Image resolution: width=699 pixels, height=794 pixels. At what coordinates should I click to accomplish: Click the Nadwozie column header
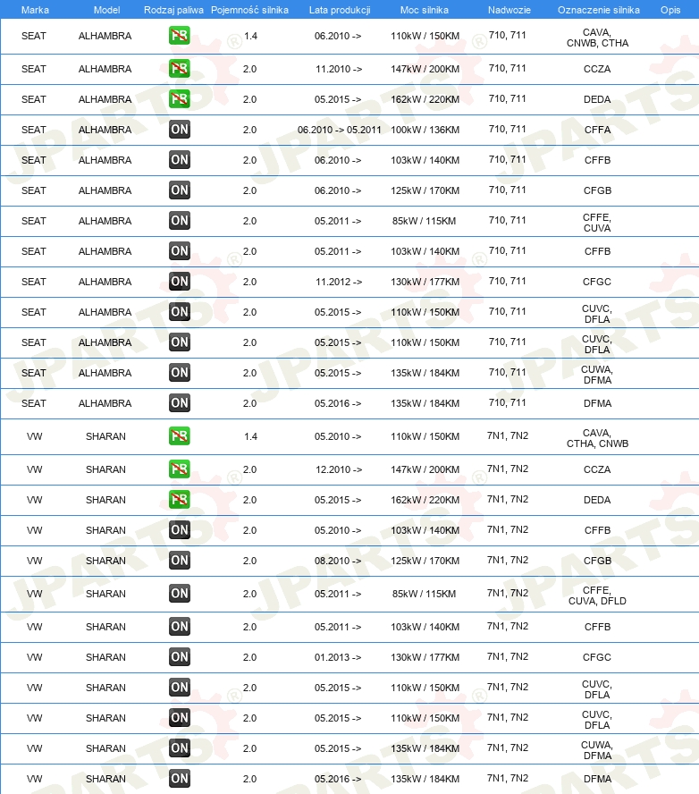tap(510, 10)
